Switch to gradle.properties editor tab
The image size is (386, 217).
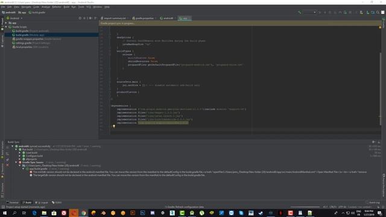pos(145,18)
